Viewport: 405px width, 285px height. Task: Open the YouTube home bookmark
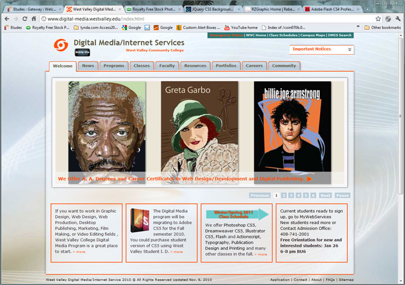[241, 27]
